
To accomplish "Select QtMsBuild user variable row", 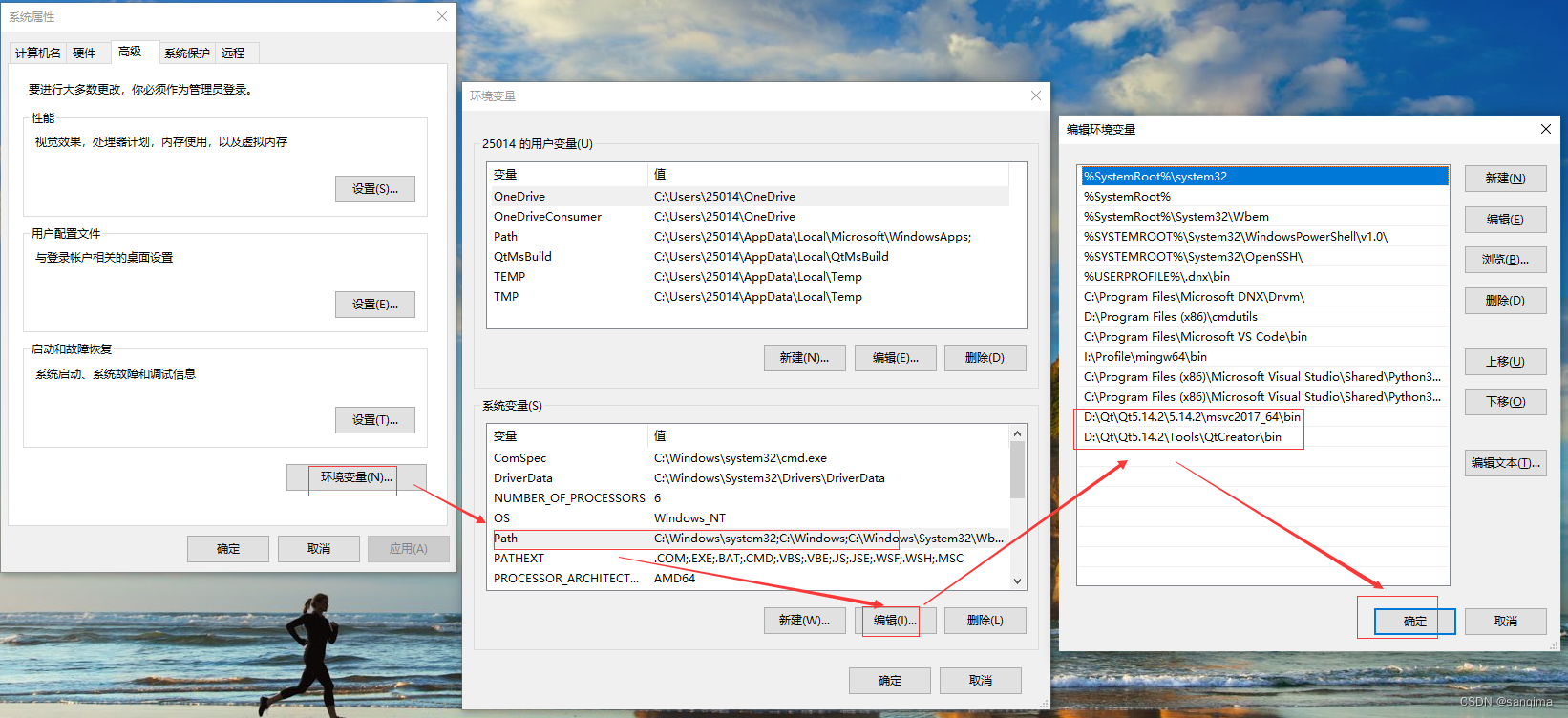I will 748,257.
